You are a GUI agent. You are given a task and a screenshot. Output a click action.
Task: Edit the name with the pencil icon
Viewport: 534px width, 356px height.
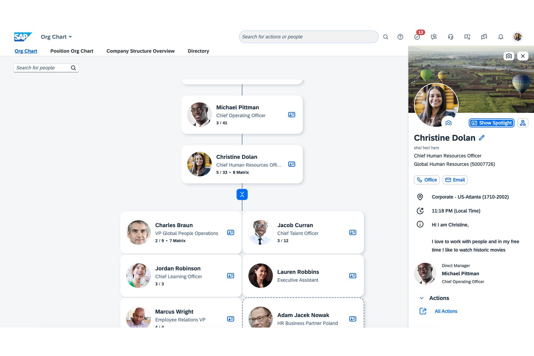click(482, 138)
